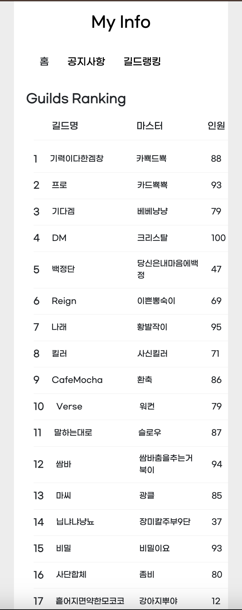Go to the 공지사항 page
Image resolution: width=242 pixels, height=610 pixels.
pyautogui.click(x=86, y=62)
